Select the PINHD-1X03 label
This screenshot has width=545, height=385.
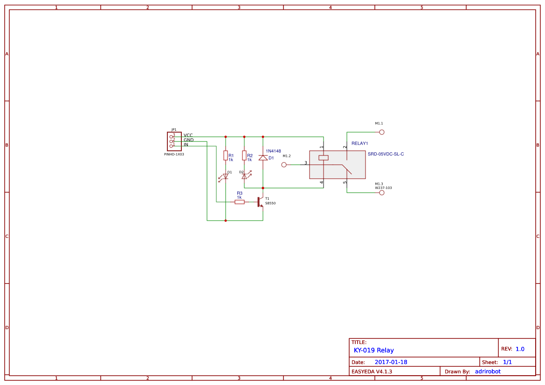tap(174, 155)
